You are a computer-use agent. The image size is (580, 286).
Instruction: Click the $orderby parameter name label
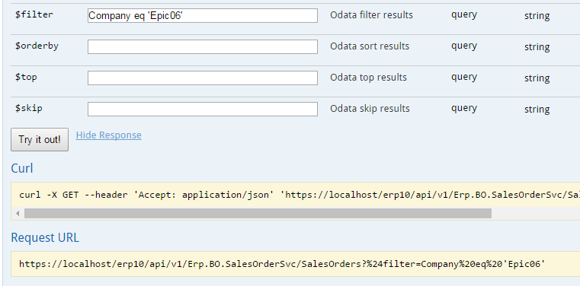coord(37,46)
